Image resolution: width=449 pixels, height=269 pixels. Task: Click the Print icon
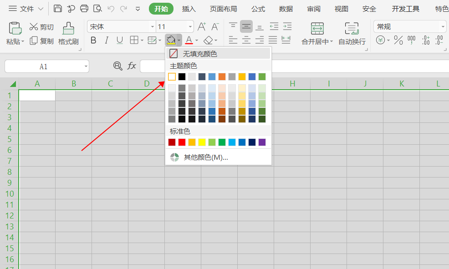[84, 9]
